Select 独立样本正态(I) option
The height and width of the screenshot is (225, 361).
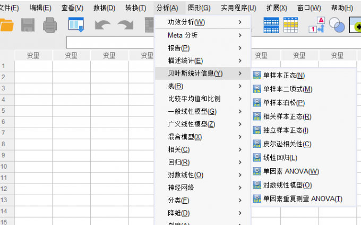303,130
